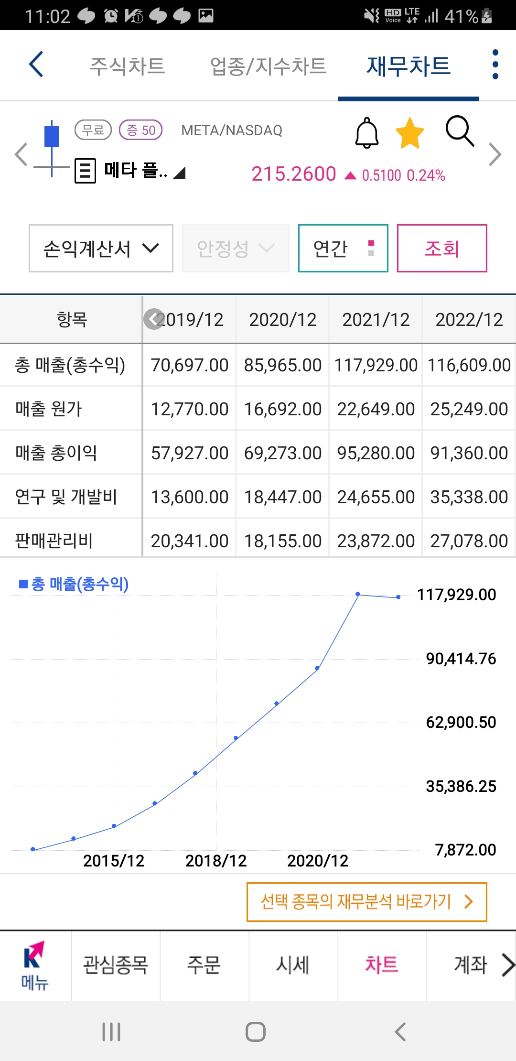Open the 연간 period selector

(x=343, y=248)
